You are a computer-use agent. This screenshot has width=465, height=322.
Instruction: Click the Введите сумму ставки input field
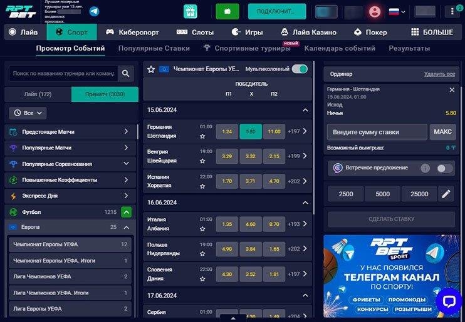[377, 132]
